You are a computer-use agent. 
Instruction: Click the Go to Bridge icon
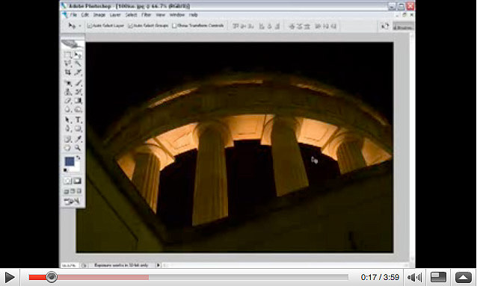click(385, 26)
